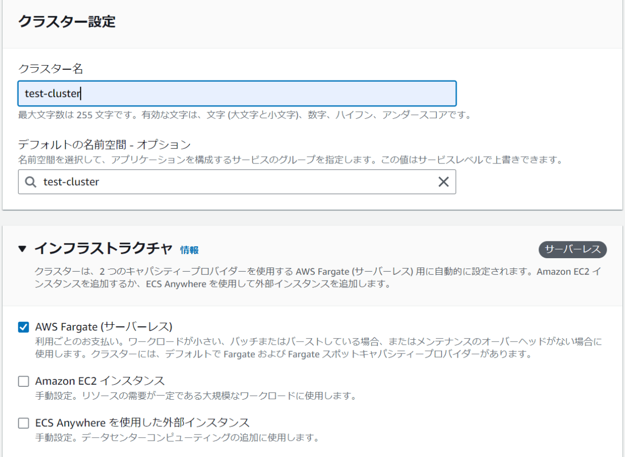The width and height of the screenshot is (625, 457).
Task: Click the クラスター名 label
Action: pyautogui.click(x=51, y=68)
